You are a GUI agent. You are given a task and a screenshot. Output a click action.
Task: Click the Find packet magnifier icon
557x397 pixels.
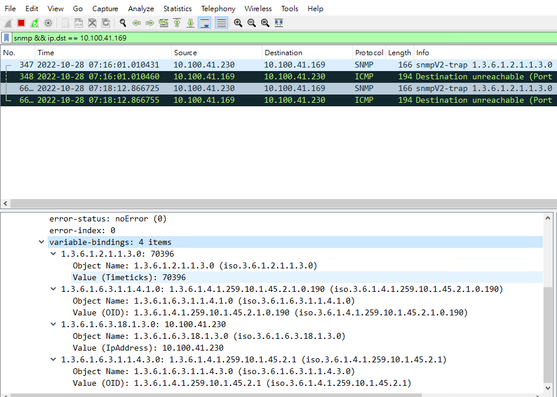point(122,22)
